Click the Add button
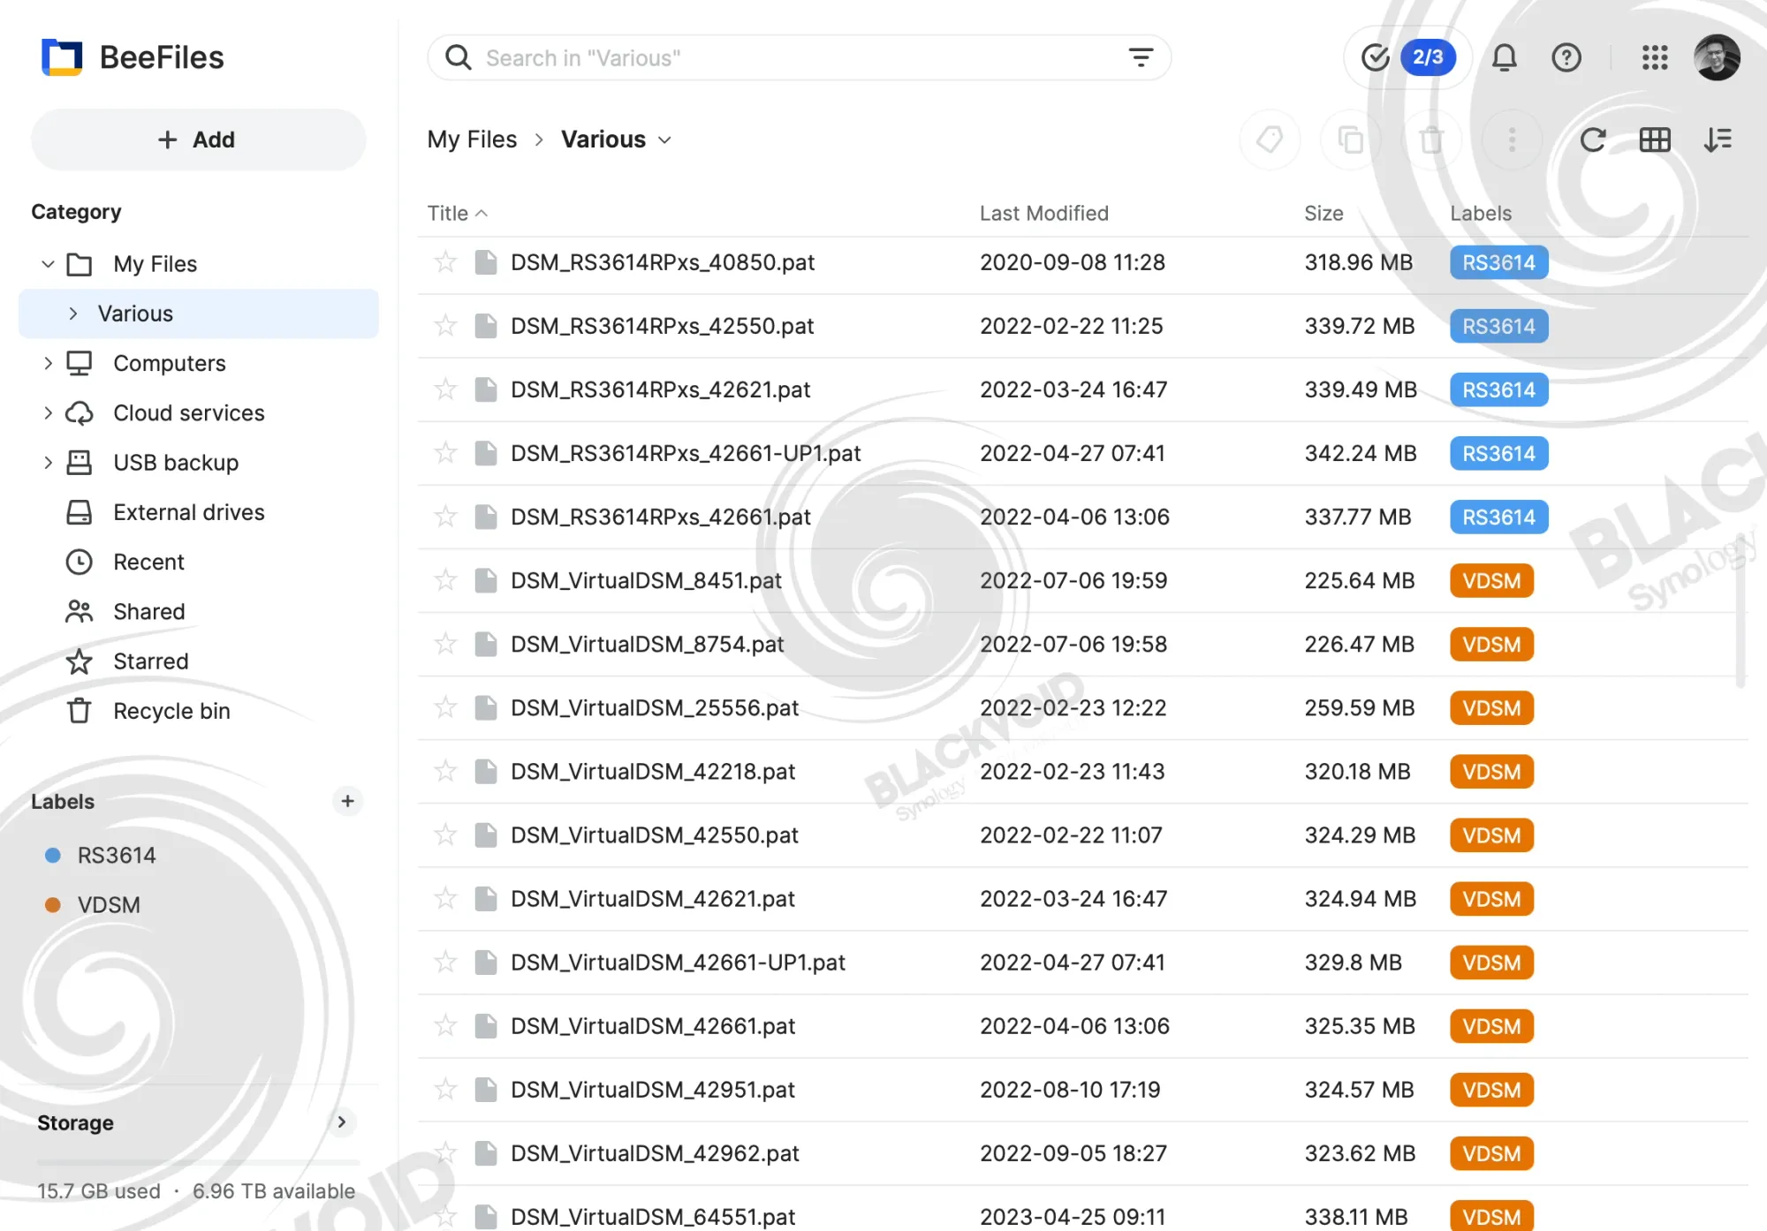Image resolution: width=1767 pixels, height=1231 pixels. click(x=198, y=140)
